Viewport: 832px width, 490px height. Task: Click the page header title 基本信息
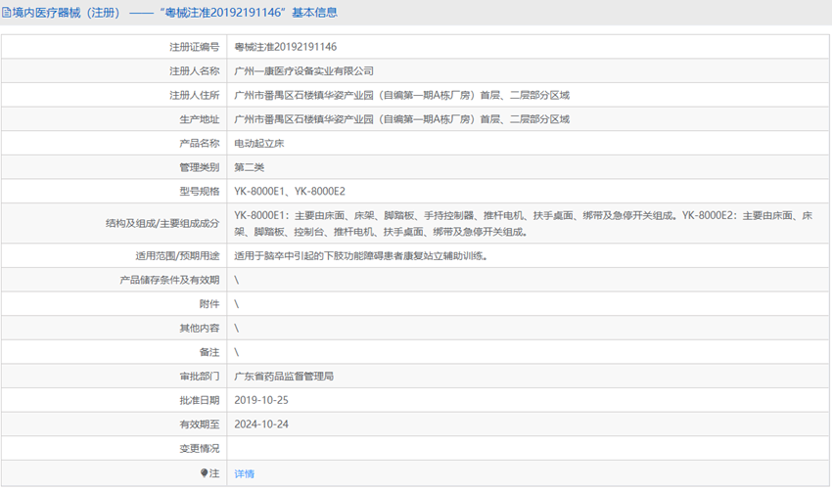[314, 12]
